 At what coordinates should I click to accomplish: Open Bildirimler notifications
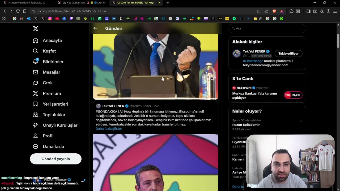click(x=48, y=62)
